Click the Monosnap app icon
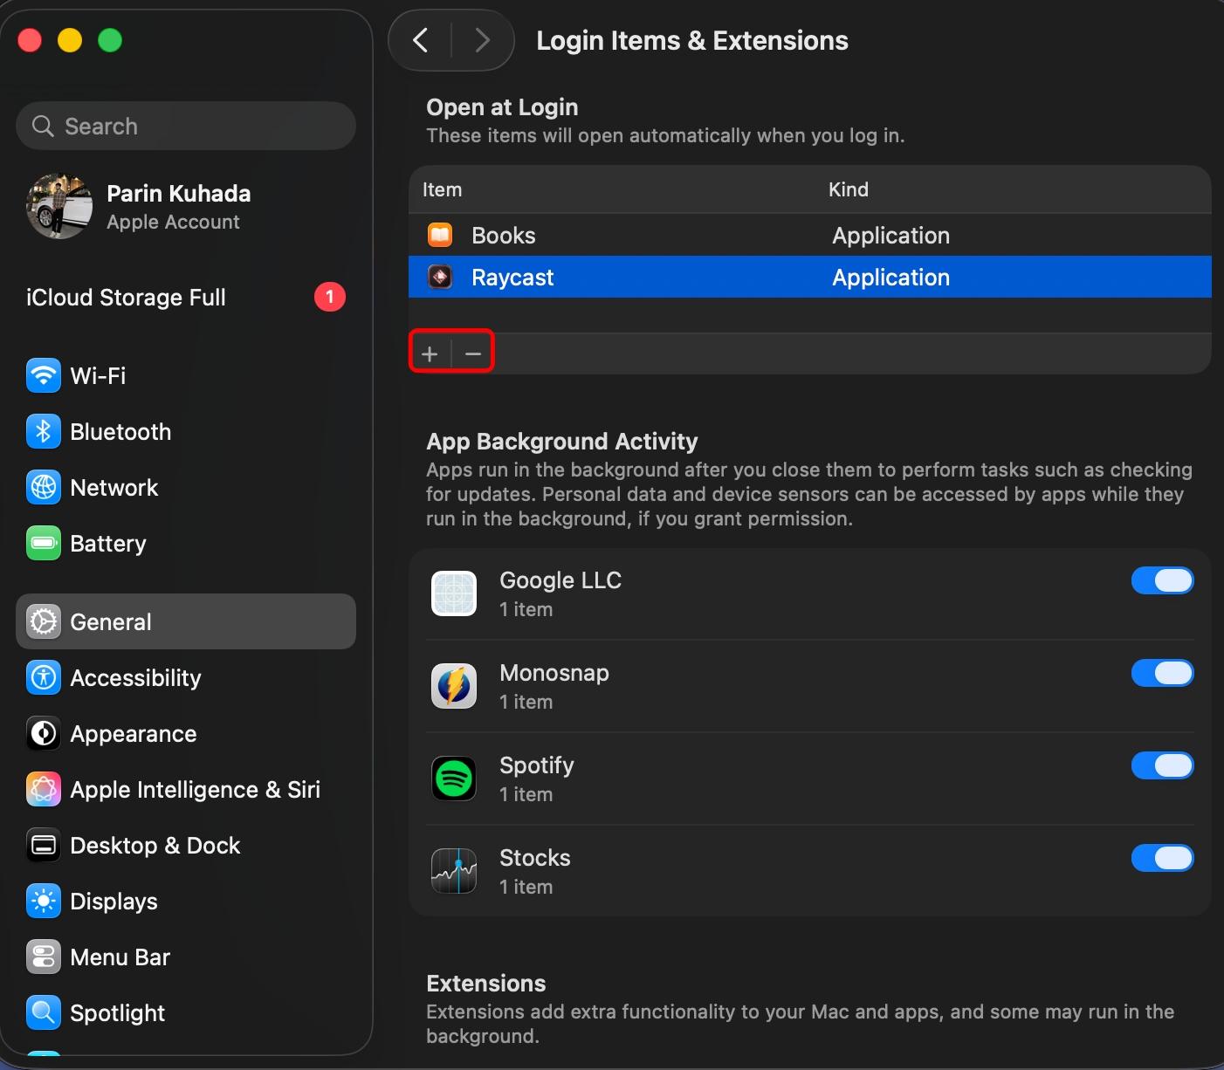The image size is (1224, 1070). [x=454, y=686]
